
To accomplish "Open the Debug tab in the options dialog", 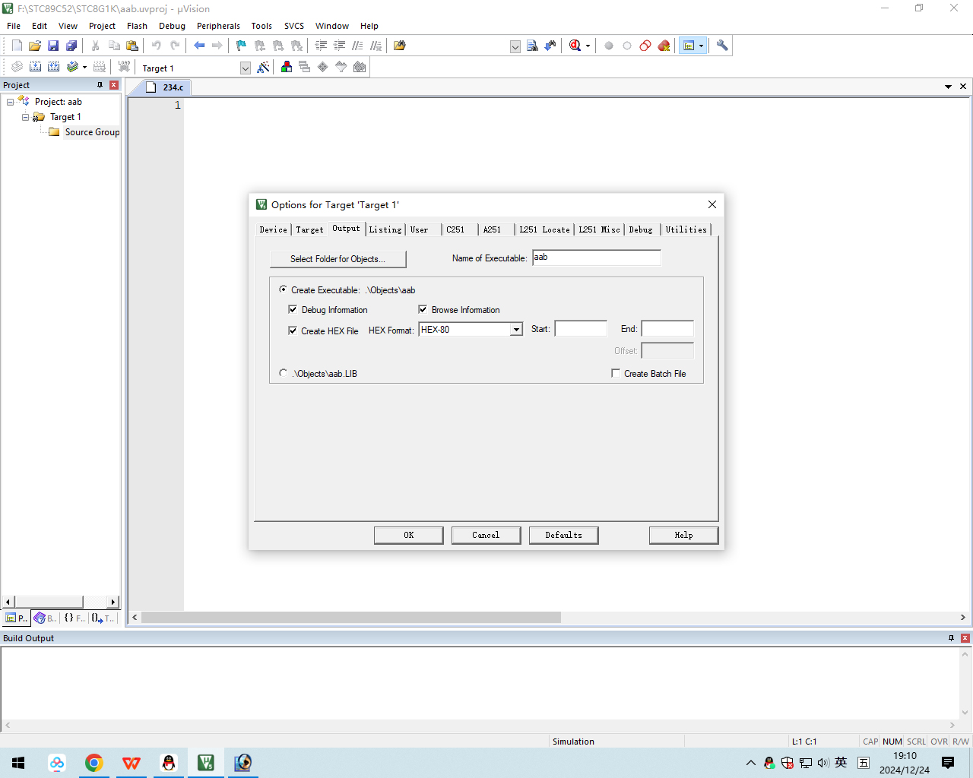I will point(641,229).
